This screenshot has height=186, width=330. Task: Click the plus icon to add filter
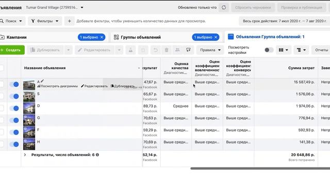[70, 21]
